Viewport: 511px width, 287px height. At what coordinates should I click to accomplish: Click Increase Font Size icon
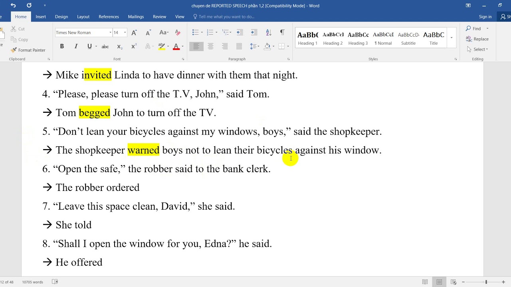[134, 33]
